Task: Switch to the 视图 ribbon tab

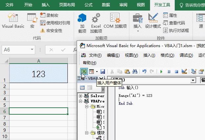Action: coord(141,5)
